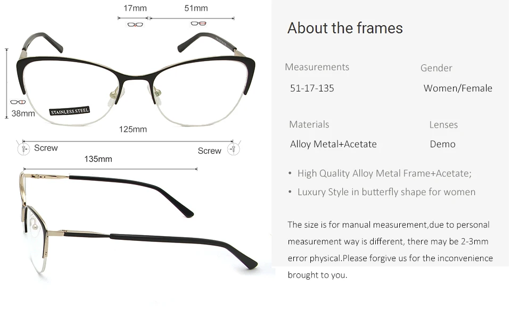Screen dimensions: 511x309
Task: Click the 135mm temple length label
Action: pyautogui.click(x=98, y=159)
